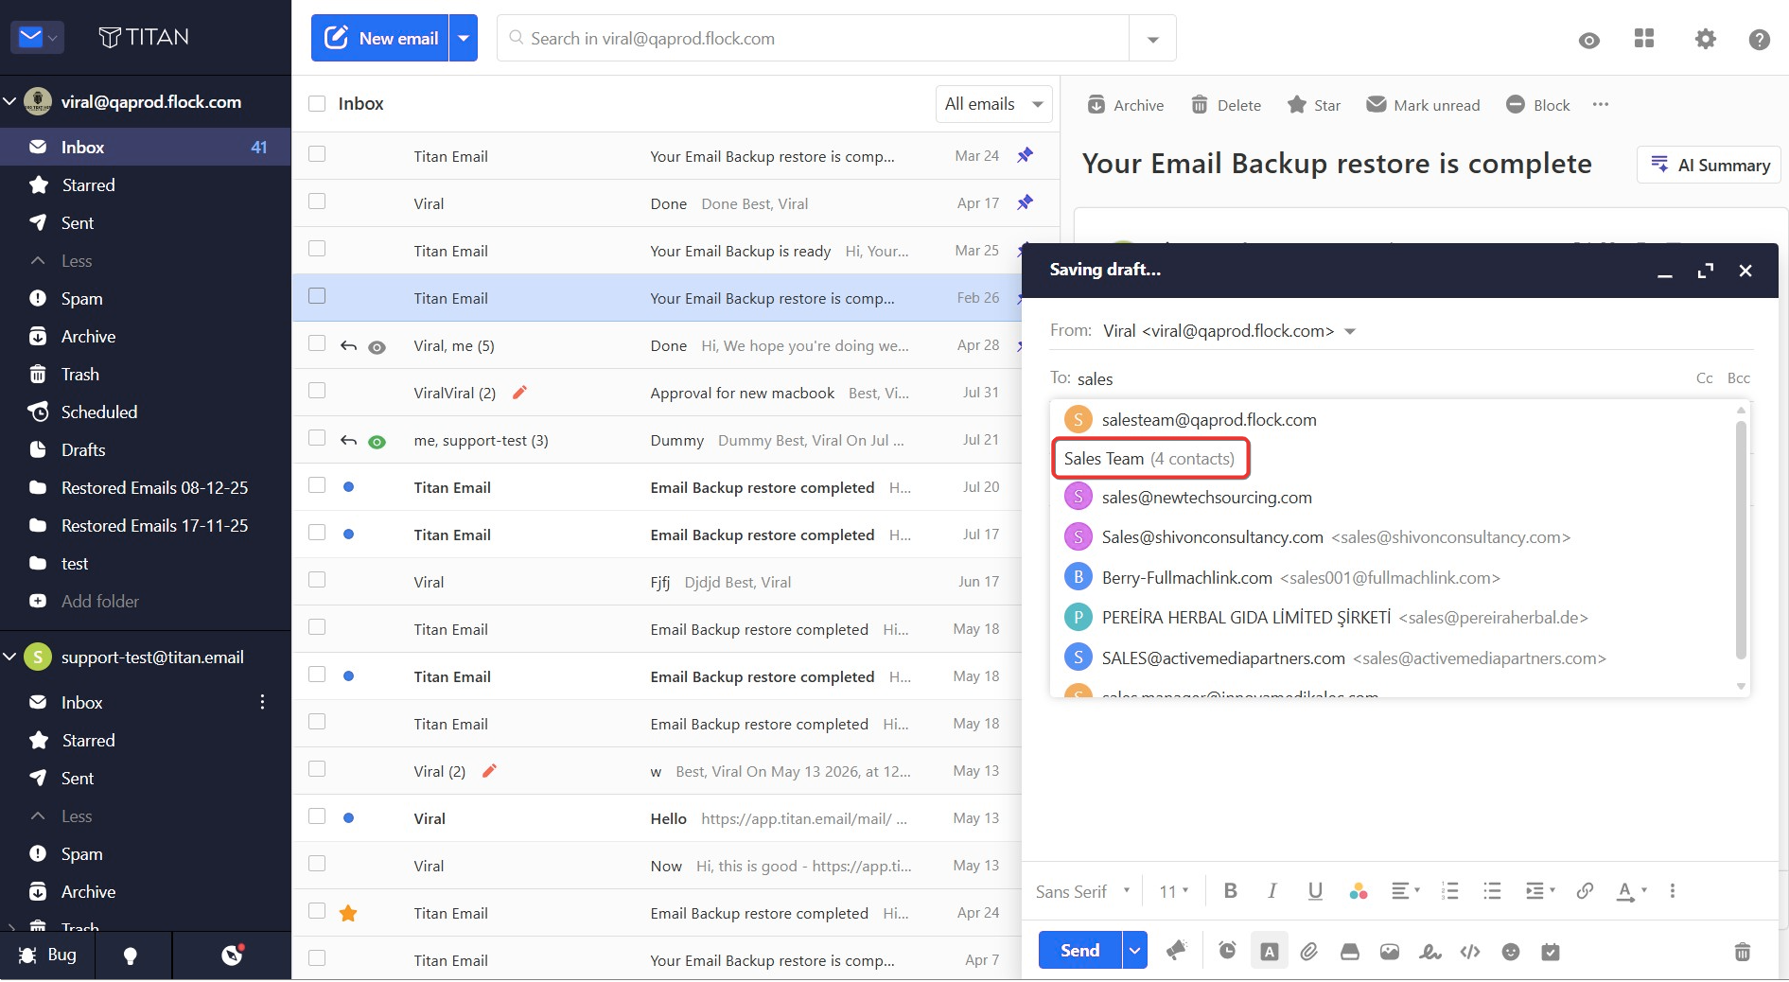This screenshot has height=982, width=1789.
Task: Click the alarm clock reminder icon in compose
Action: coord(1227,951)
